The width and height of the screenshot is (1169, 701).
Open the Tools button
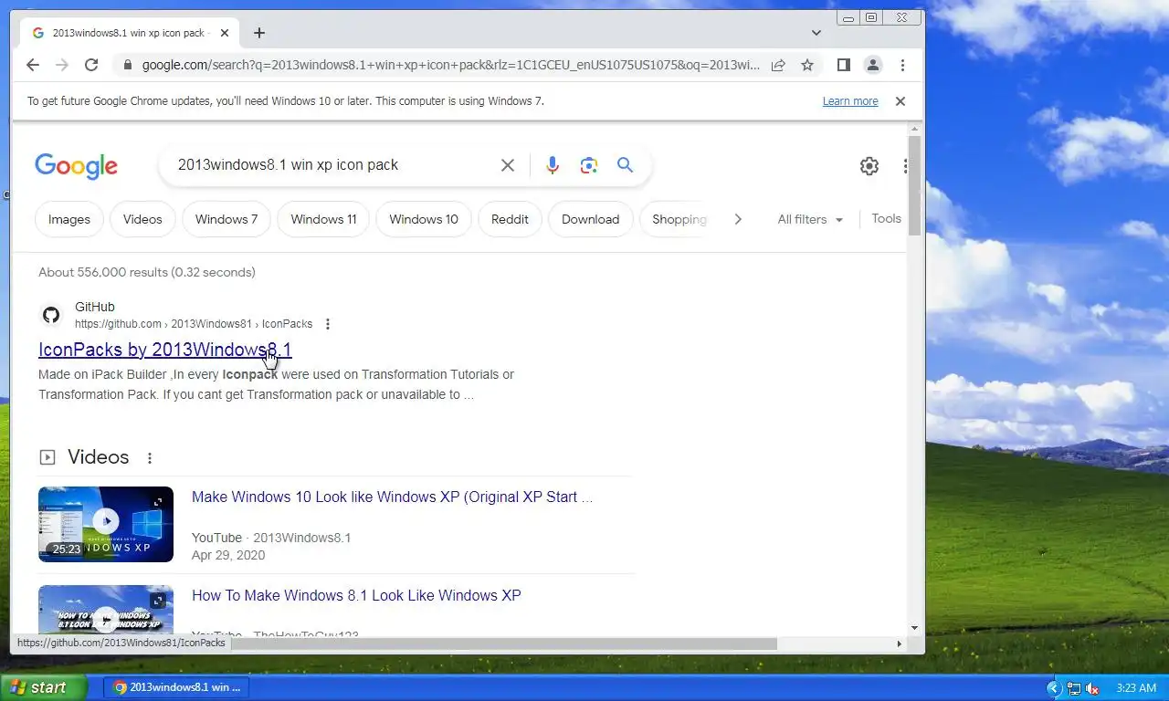pyautogui.click(x=886, y=218)
